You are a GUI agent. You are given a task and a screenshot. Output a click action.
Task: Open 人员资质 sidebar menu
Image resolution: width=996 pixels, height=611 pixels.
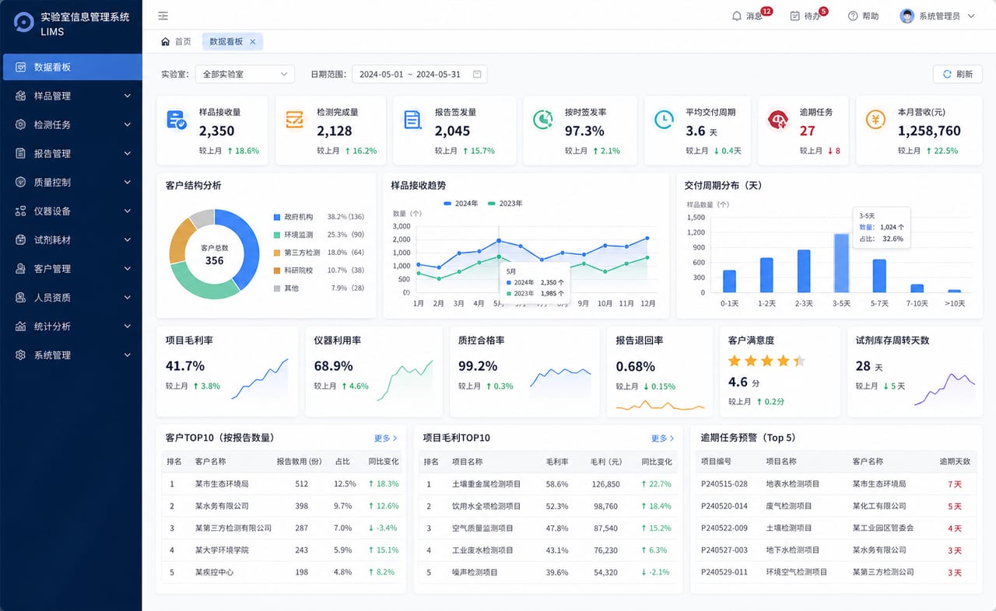(x=72, y=297)
